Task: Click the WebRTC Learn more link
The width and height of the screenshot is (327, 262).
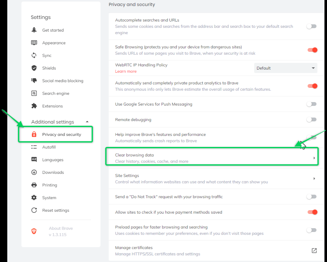Action: pyautogui.click(x=126, y=71)
